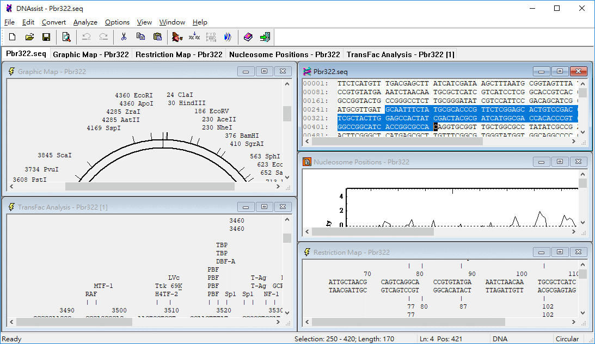Click the Restriction Map window title bar
This screenshot has height=344, width=595.
418,252
